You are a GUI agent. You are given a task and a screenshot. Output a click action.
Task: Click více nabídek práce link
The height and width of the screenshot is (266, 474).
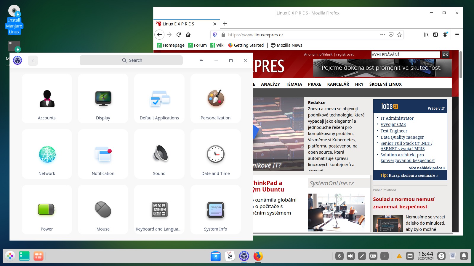[427, 168]
